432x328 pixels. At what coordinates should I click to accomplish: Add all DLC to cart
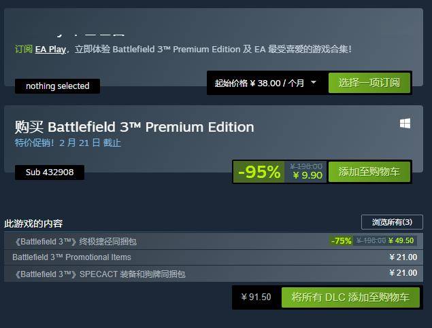(350, 297)
